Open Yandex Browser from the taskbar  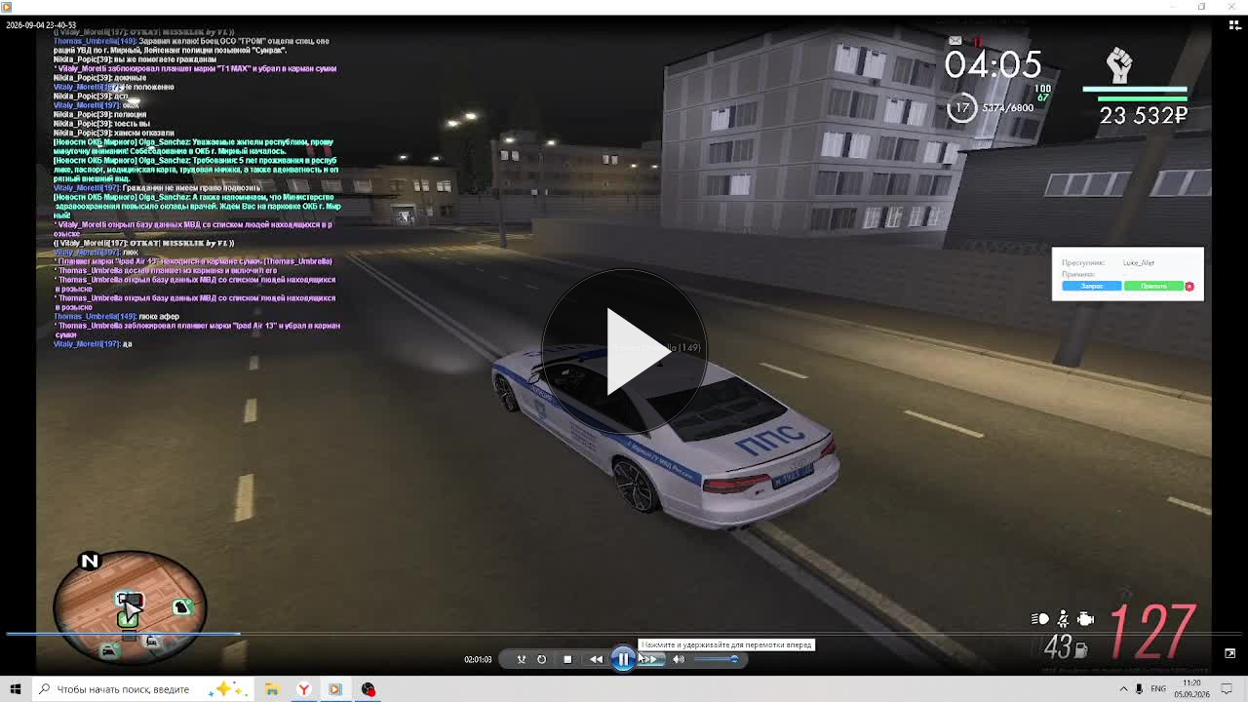pyautogui.click(x=304, y=689)
